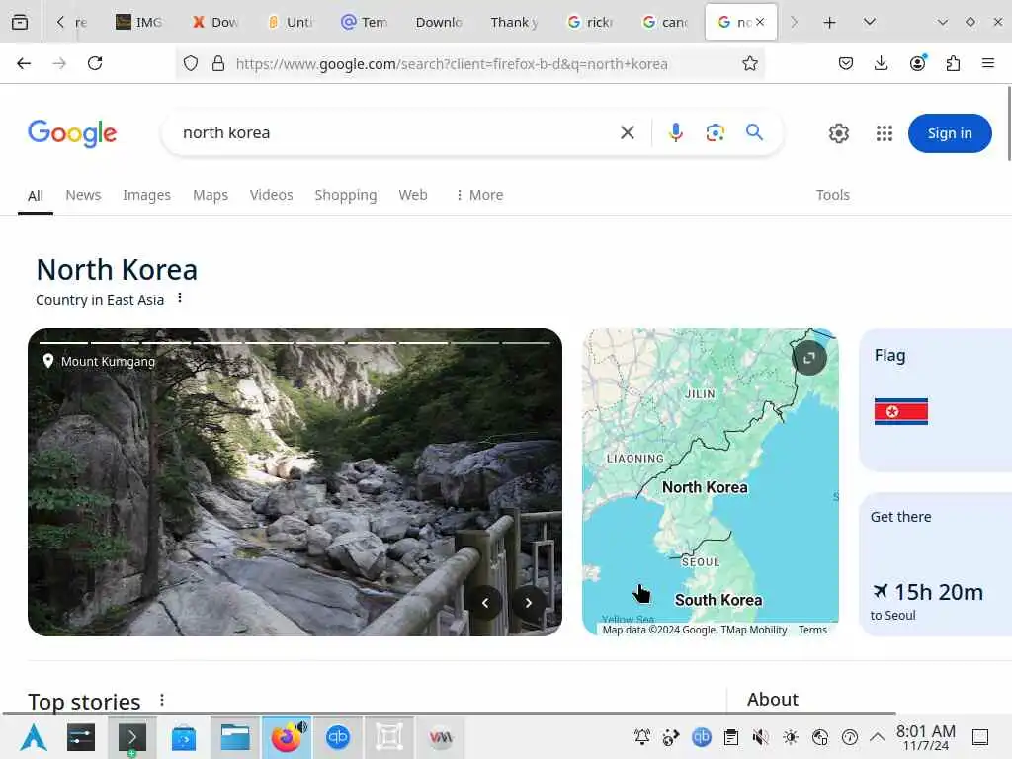1012x759 pixels.
Task: Close the active north korea tab
Action: coord(760,22)
